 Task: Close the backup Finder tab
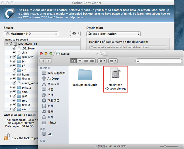click(97, 54)
